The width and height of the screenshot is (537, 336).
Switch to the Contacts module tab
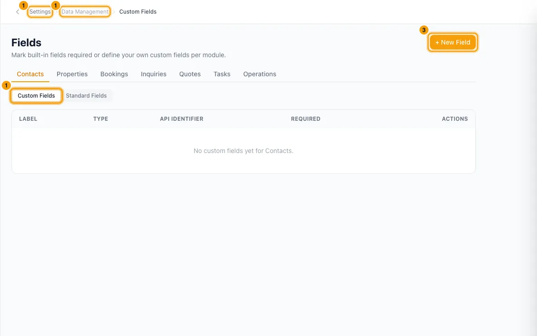pos(30,74)
